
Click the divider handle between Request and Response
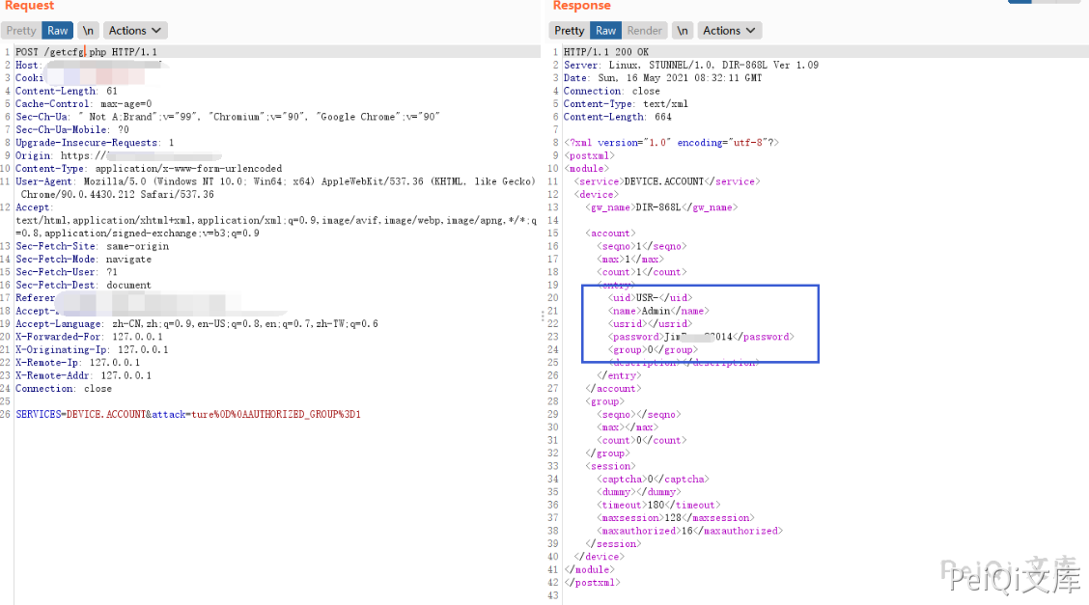point(543,316)
